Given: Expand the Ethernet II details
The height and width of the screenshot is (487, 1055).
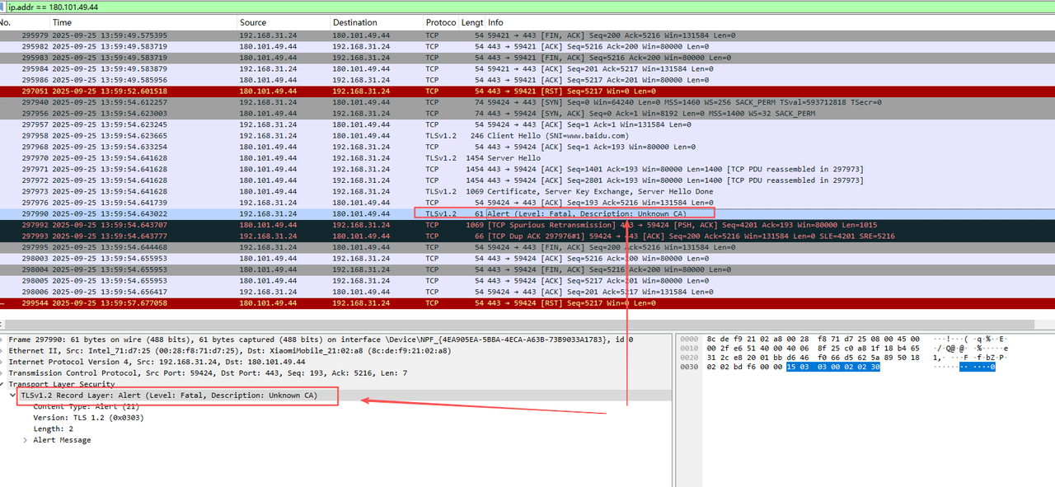Looking at the screenshot, I should pos(4,351).
